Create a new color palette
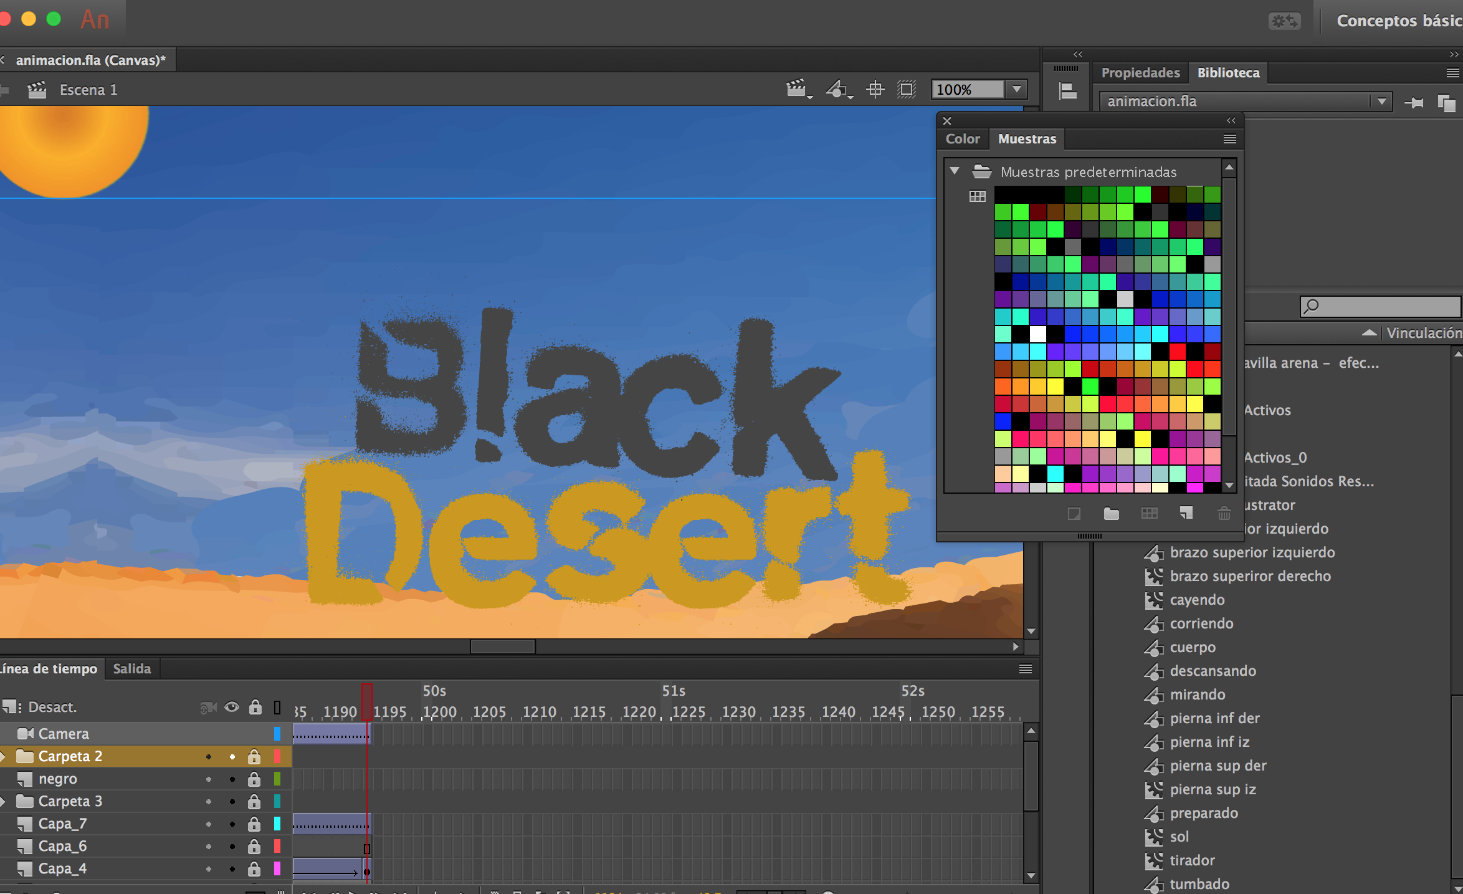The height and width of the screenshot is (894, 1463). 1149,514
